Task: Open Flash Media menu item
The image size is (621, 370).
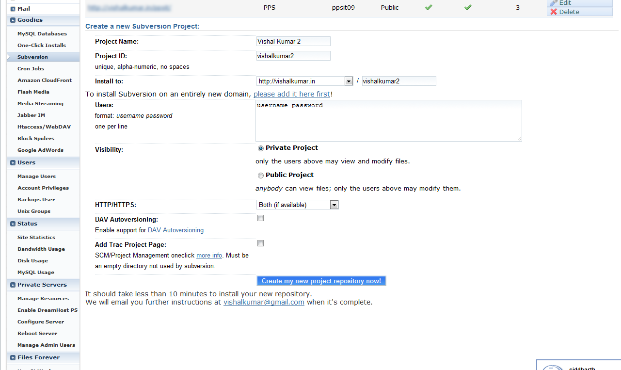Action: [x=33, y=92]
